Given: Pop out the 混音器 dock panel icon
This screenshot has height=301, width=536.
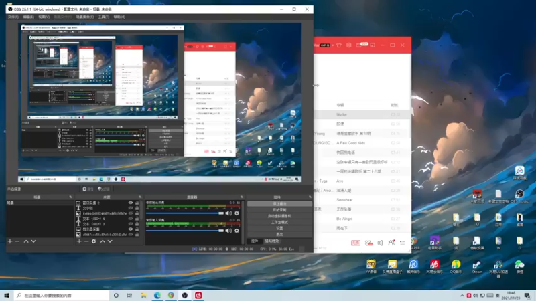Looking at the screenshot, I should pyautogui.click(x=242, y=197).
